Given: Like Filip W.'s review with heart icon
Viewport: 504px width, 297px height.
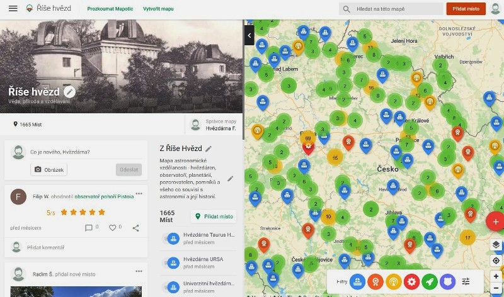Looking at the screenshot, I should point(112,228).
